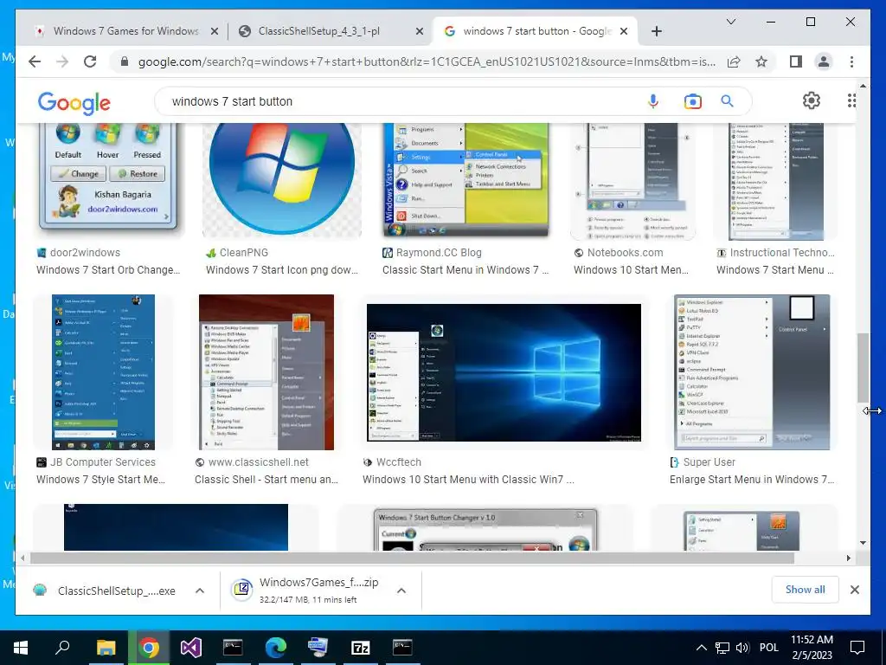This screenshot has height=665, width=886.
Task: Share this page from address bar
Action: click(x=734, y=61)
